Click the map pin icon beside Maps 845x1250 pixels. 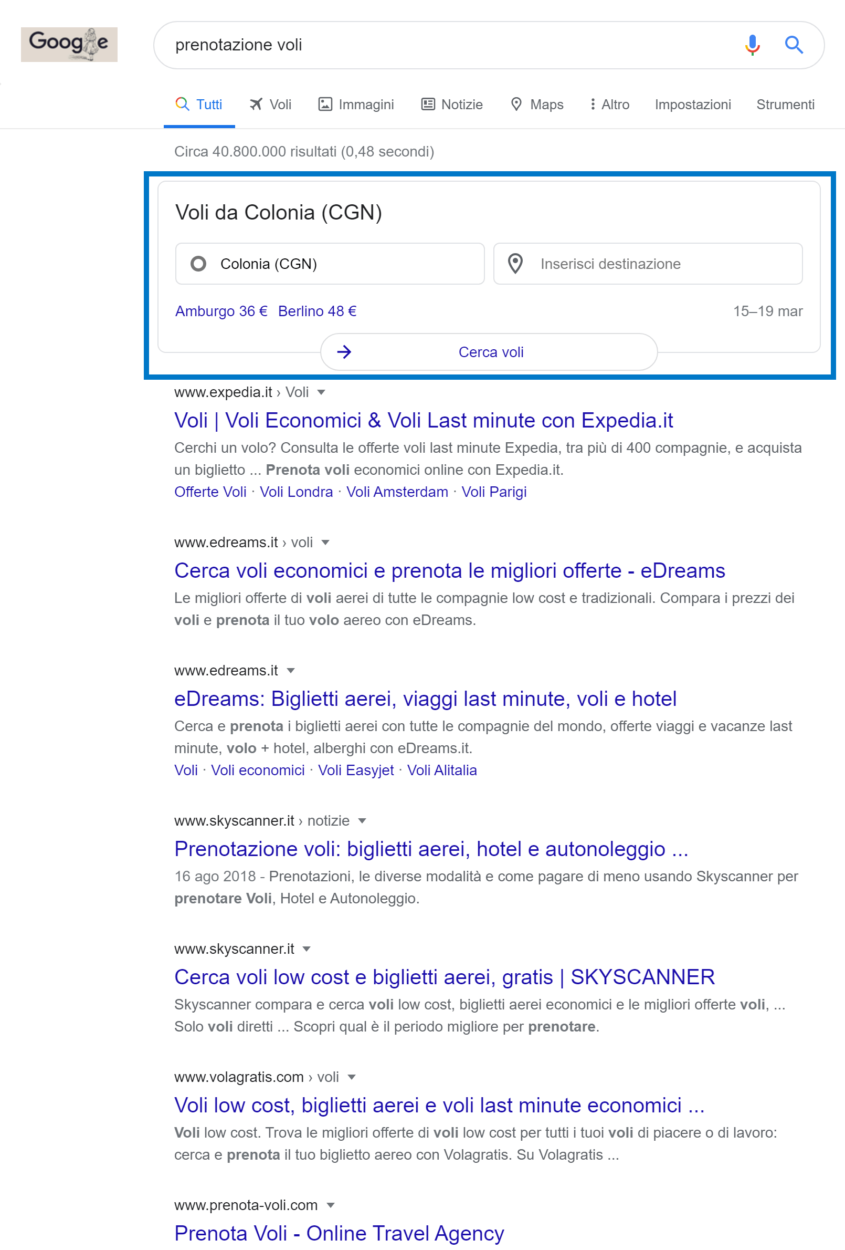pos(516,104)
